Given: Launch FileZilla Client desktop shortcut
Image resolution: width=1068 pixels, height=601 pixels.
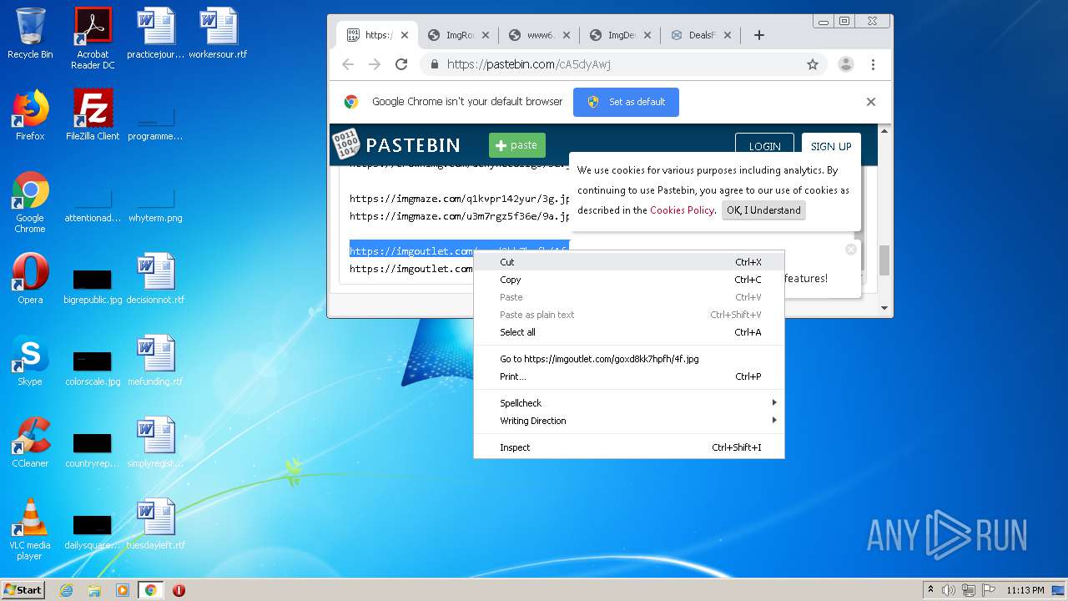Looking at the screenshot, I should click(x=93, y=115).
